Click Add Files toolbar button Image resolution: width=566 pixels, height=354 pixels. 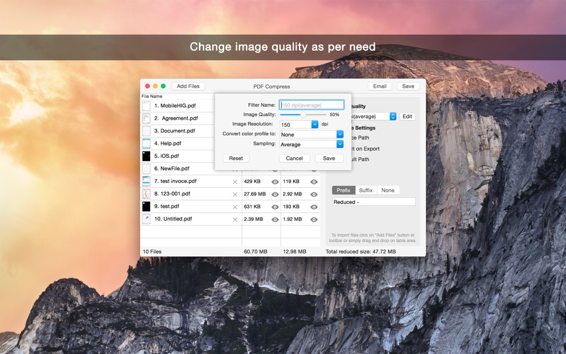pos(188,86)
